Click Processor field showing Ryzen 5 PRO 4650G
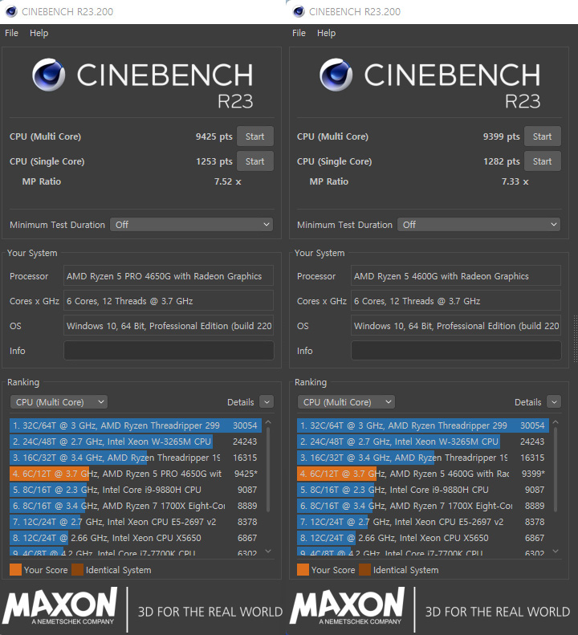The width and height of the screenshot is (578, 635). (x=169, y=276)
